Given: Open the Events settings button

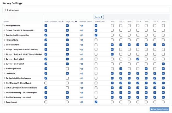Looking at the screenshot, I should (99, 17).
